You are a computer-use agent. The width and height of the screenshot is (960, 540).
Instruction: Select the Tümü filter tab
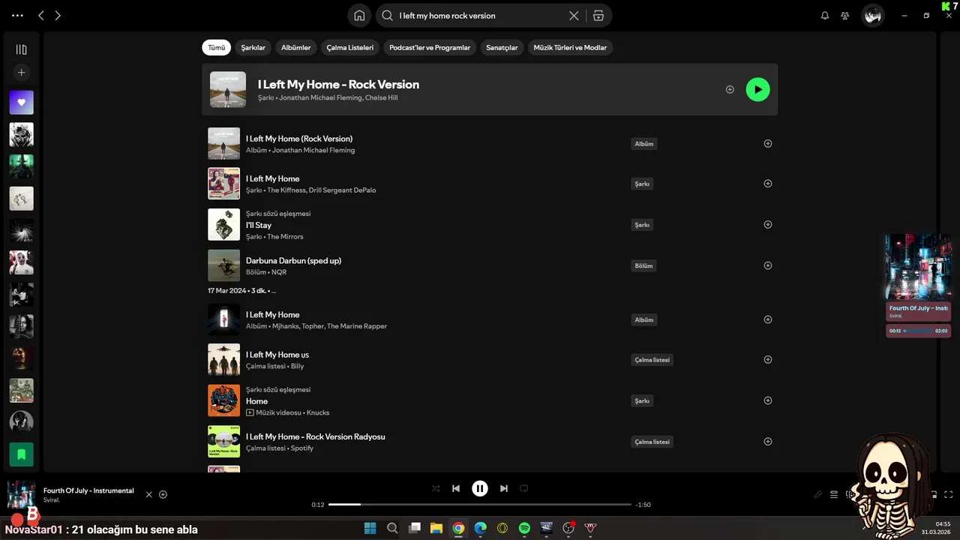tap(216, 47)
